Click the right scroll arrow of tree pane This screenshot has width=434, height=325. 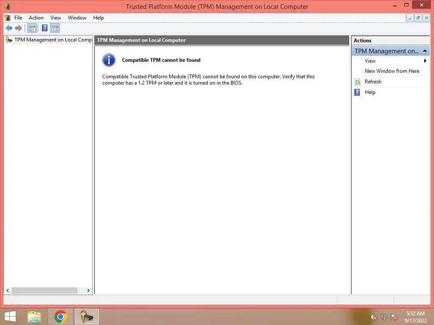tap(88, 290)
